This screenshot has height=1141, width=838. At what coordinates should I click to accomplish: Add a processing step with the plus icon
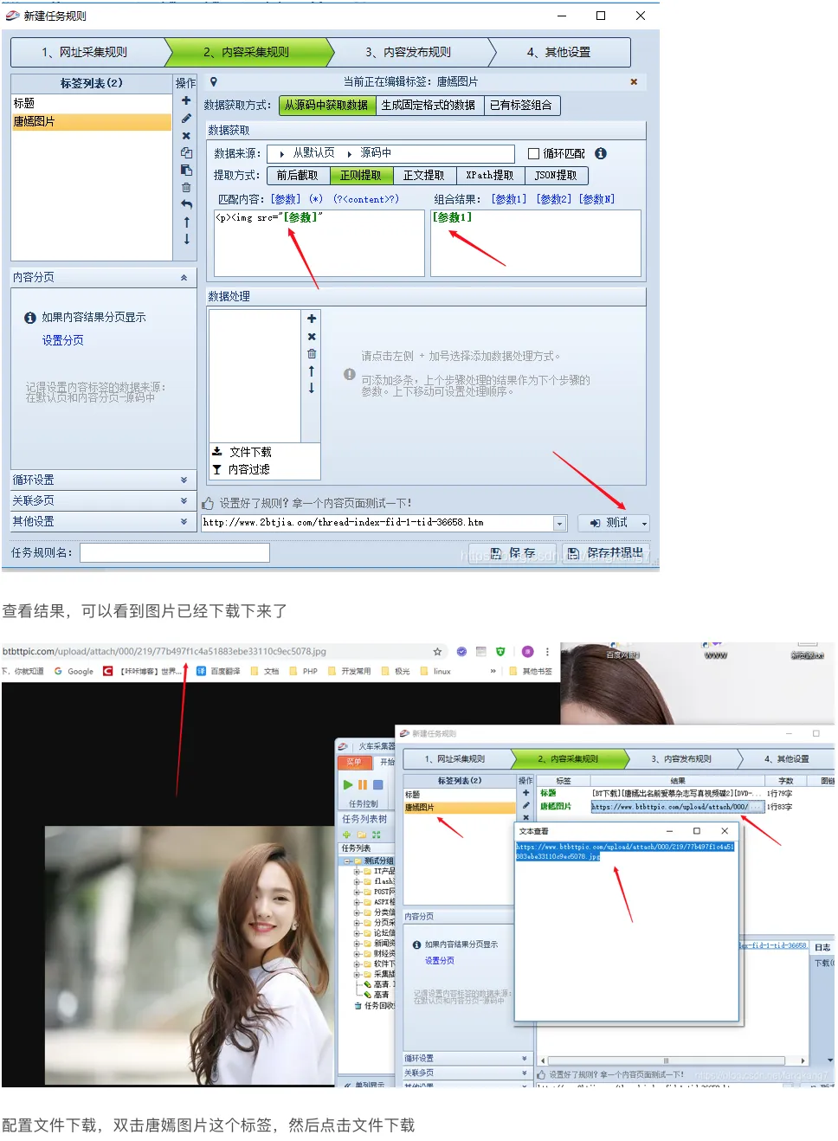(312, 317)
